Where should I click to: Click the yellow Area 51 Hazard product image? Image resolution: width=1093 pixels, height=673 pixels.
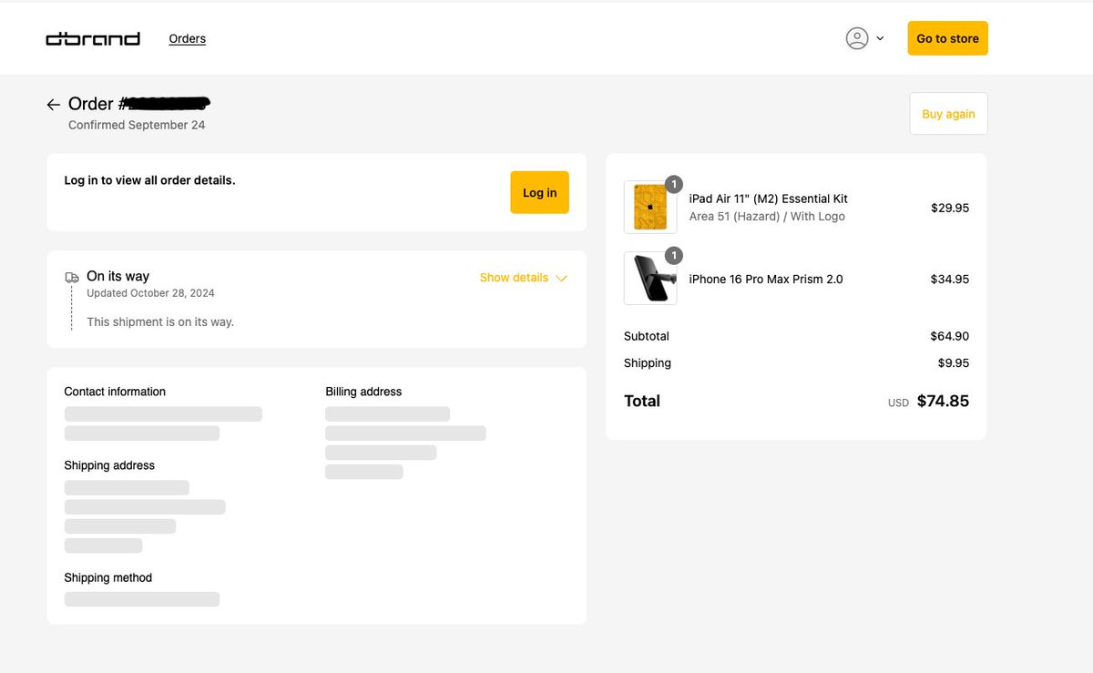(x=649, y=208)
